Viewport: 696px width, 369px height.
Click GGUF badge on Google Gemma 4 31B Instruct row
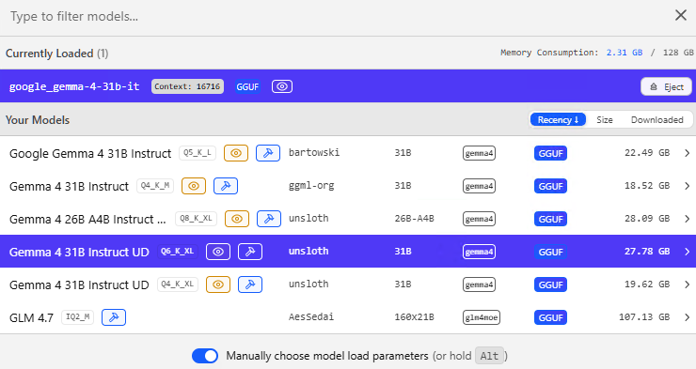[550, 153]
